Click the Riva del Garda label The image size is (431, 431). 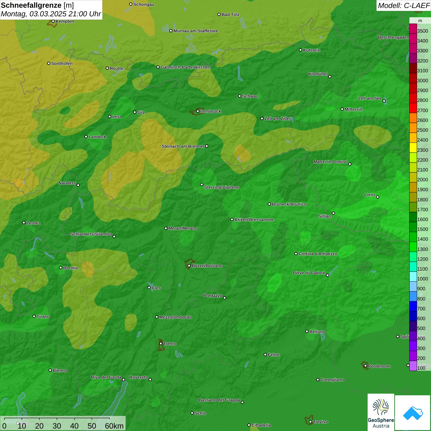[106, 377]
